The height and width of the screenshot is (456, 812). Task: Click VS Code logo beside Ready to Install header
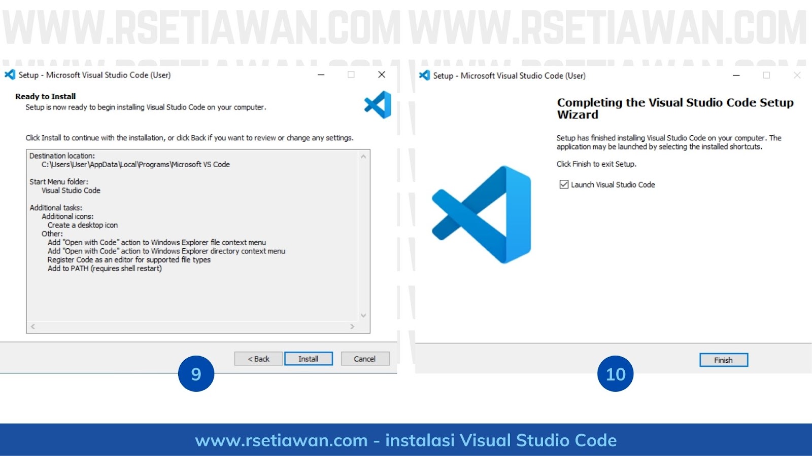pos(378,105)
